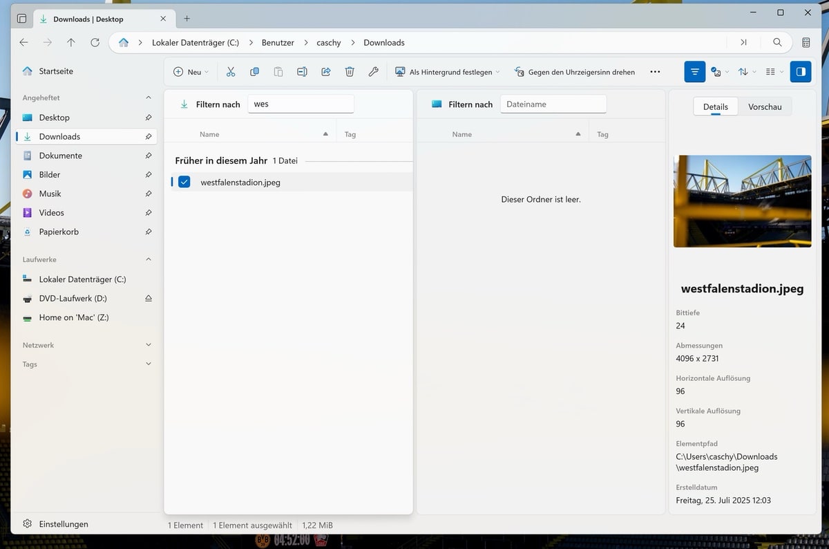Click the Share icon in toolbar
829x549 pixels.
[x=326, y=72]
